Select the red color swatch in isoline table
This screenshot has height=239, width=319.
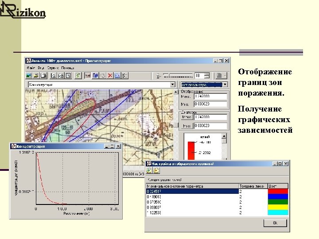278,191
